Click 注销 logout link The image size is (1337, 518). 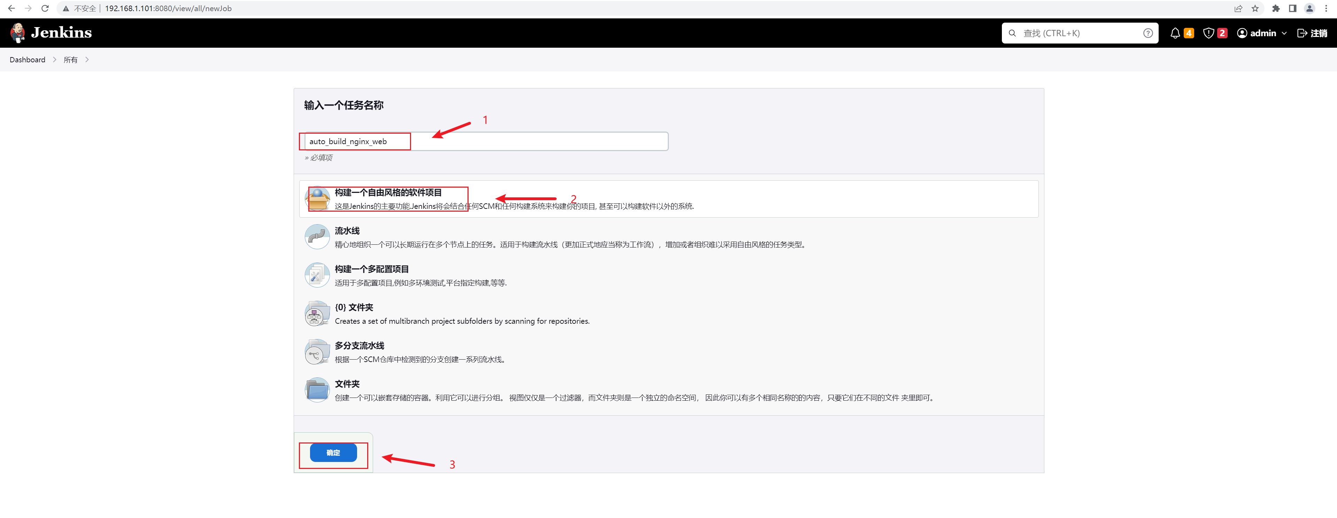click(x=1312, y=33)
